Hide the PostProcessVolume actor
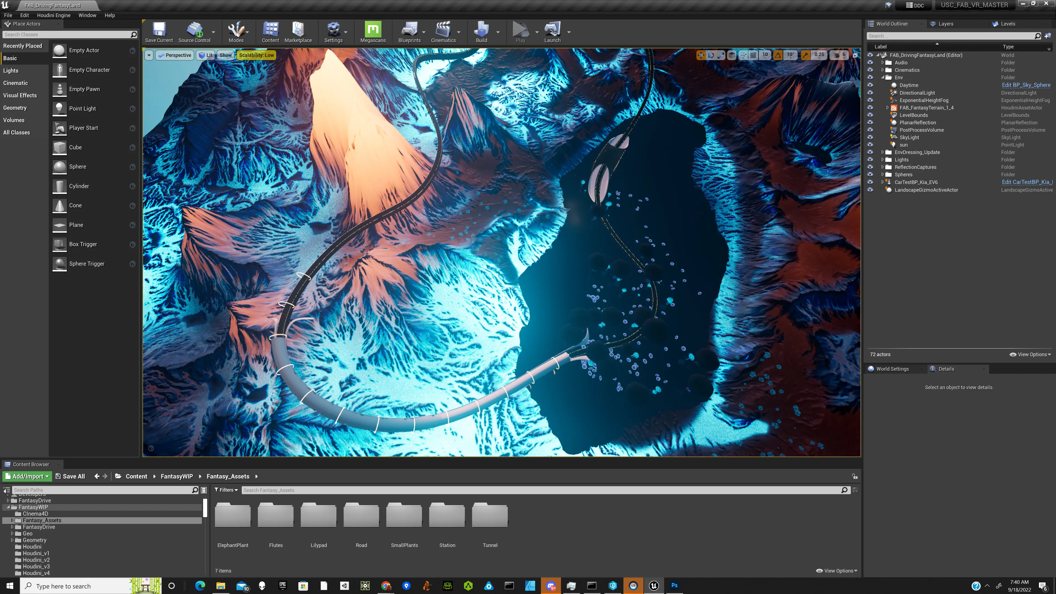The height and width of the screenshot is (594, 1056). click(x=870, y=130)
